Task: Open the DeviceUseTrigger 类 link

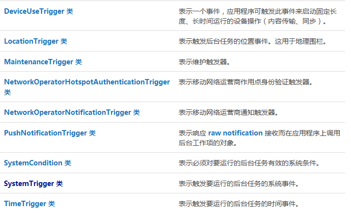Action: point(38,11)
